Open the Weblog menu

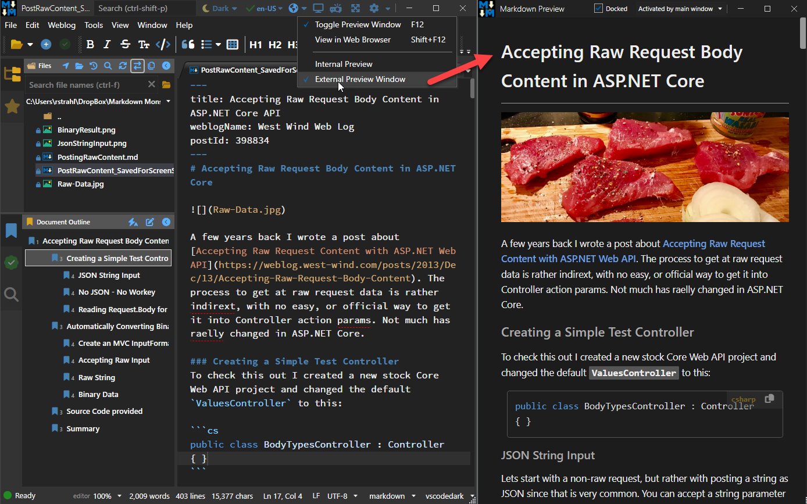61,25
